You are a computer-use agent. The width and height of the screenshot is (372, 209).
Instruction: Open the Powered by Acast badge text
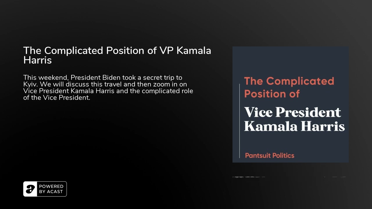pyautogui.click(x=51, y=189)
